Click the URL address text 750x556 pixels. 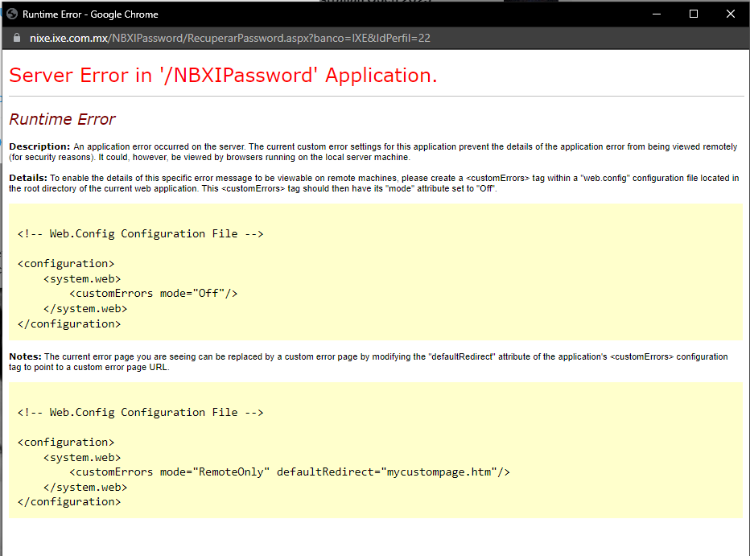coord(230,39)
